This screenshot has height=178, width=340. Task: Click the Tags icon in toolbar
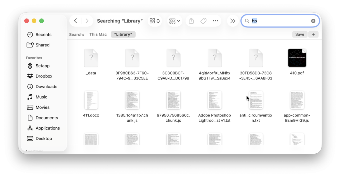point(203,21)
